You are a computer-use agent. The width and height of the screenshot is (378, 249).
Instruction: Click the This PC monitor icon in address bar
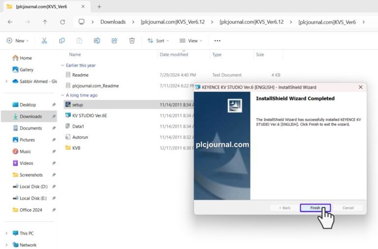point(82,22)
